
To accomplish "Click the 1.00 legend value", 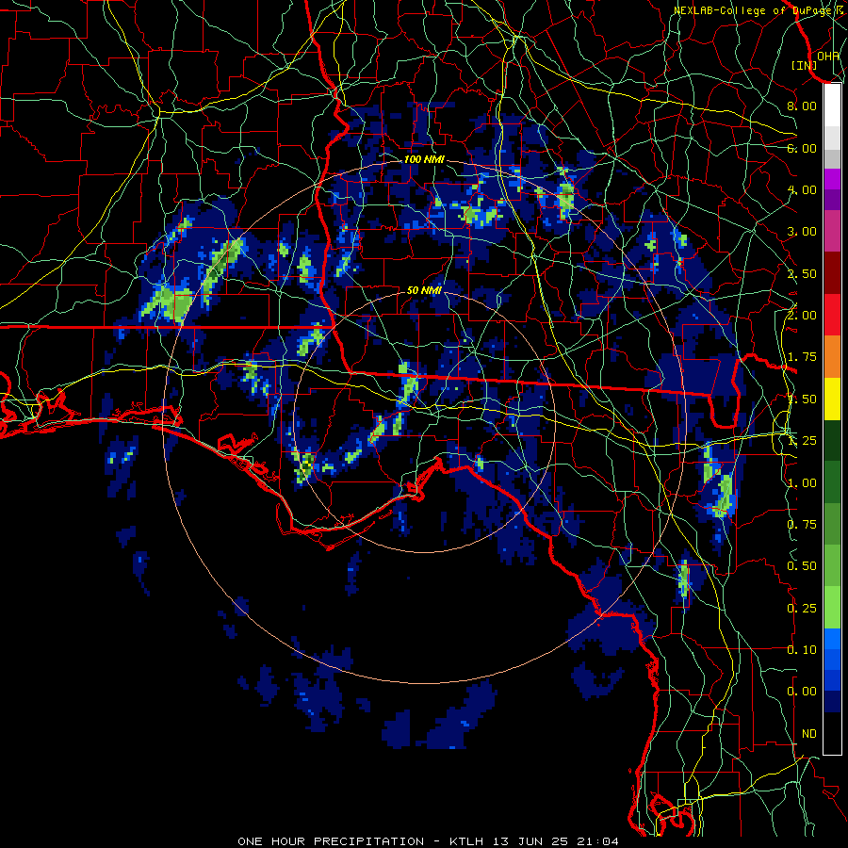I will [802, 483].
